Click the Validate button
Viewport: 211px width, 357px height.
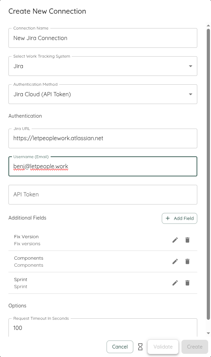163,347
